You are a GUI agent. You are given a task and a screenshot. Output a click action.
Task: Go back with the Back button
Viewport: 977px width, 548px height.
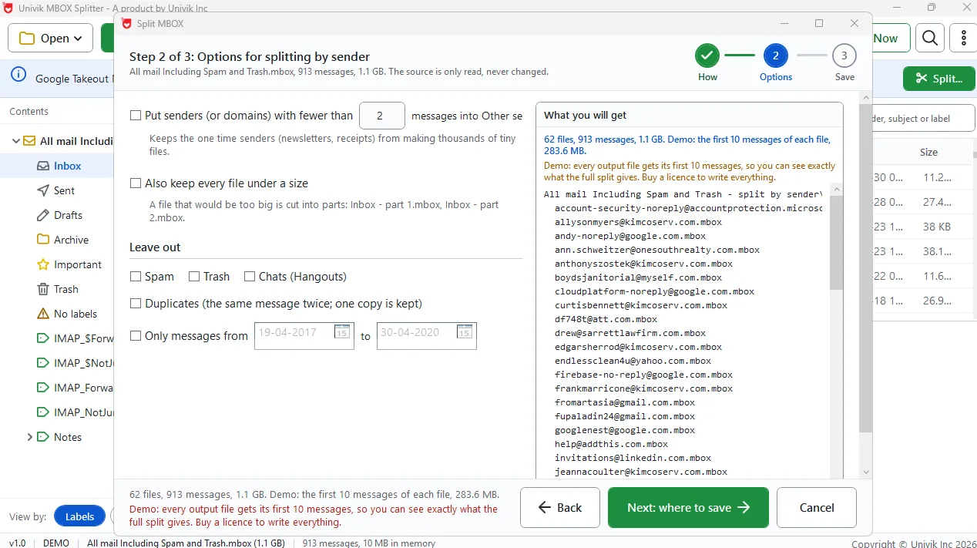coord(560,507)
